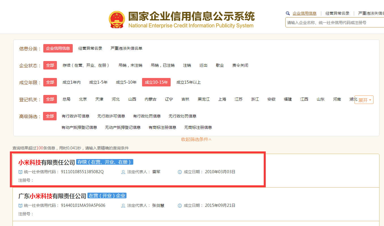The height and width of the screenshot is (226, 384).
Task: Focus the company name search box
Action: pos(334,22)
